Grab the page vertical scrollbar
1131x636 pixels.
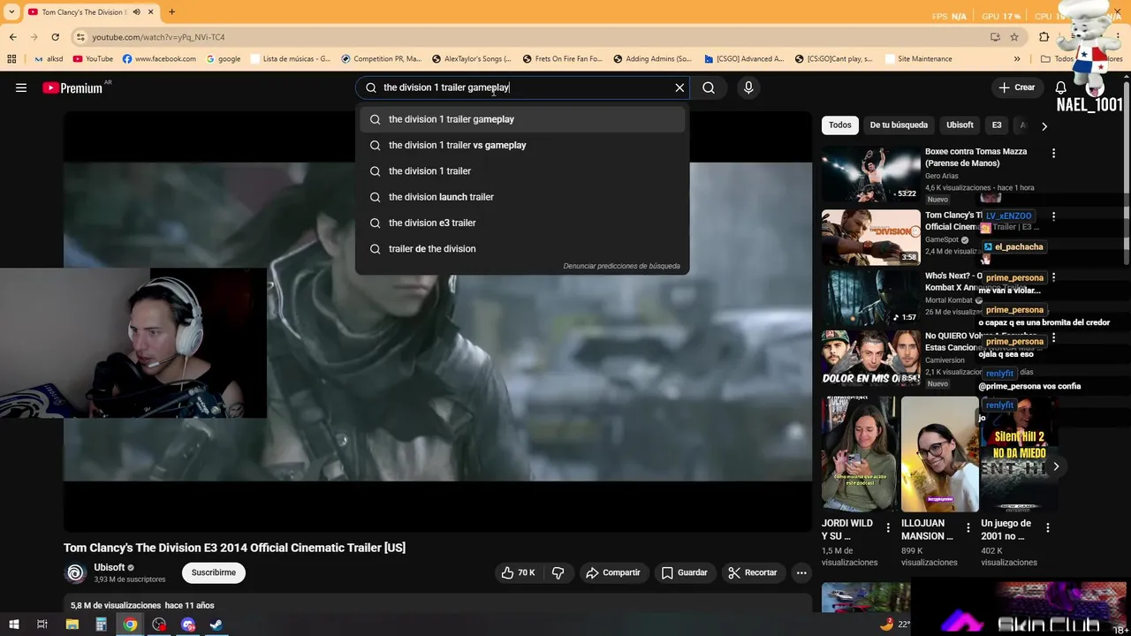tap(1127, 172)
